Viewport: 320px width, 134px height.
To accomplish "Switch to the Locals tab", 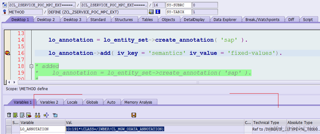I will tap(72, 102).
